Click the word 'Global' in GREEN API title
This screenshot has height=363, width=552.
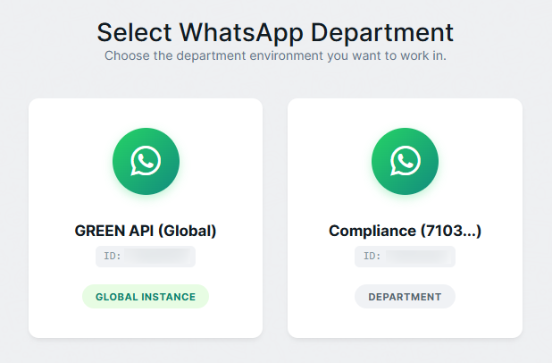tap(191, 231)
